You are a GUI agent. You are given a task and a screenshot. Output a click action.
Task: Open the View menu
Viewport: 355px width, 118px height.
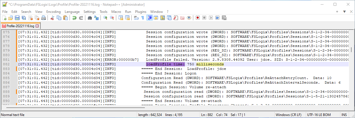(x=39, y=11)
